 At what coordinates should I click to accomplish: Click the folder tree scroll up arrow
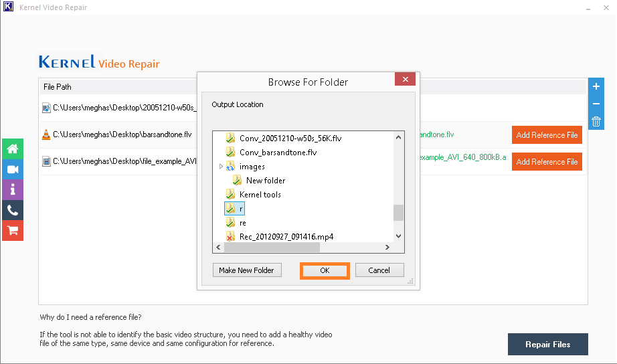tap(398, 137)
